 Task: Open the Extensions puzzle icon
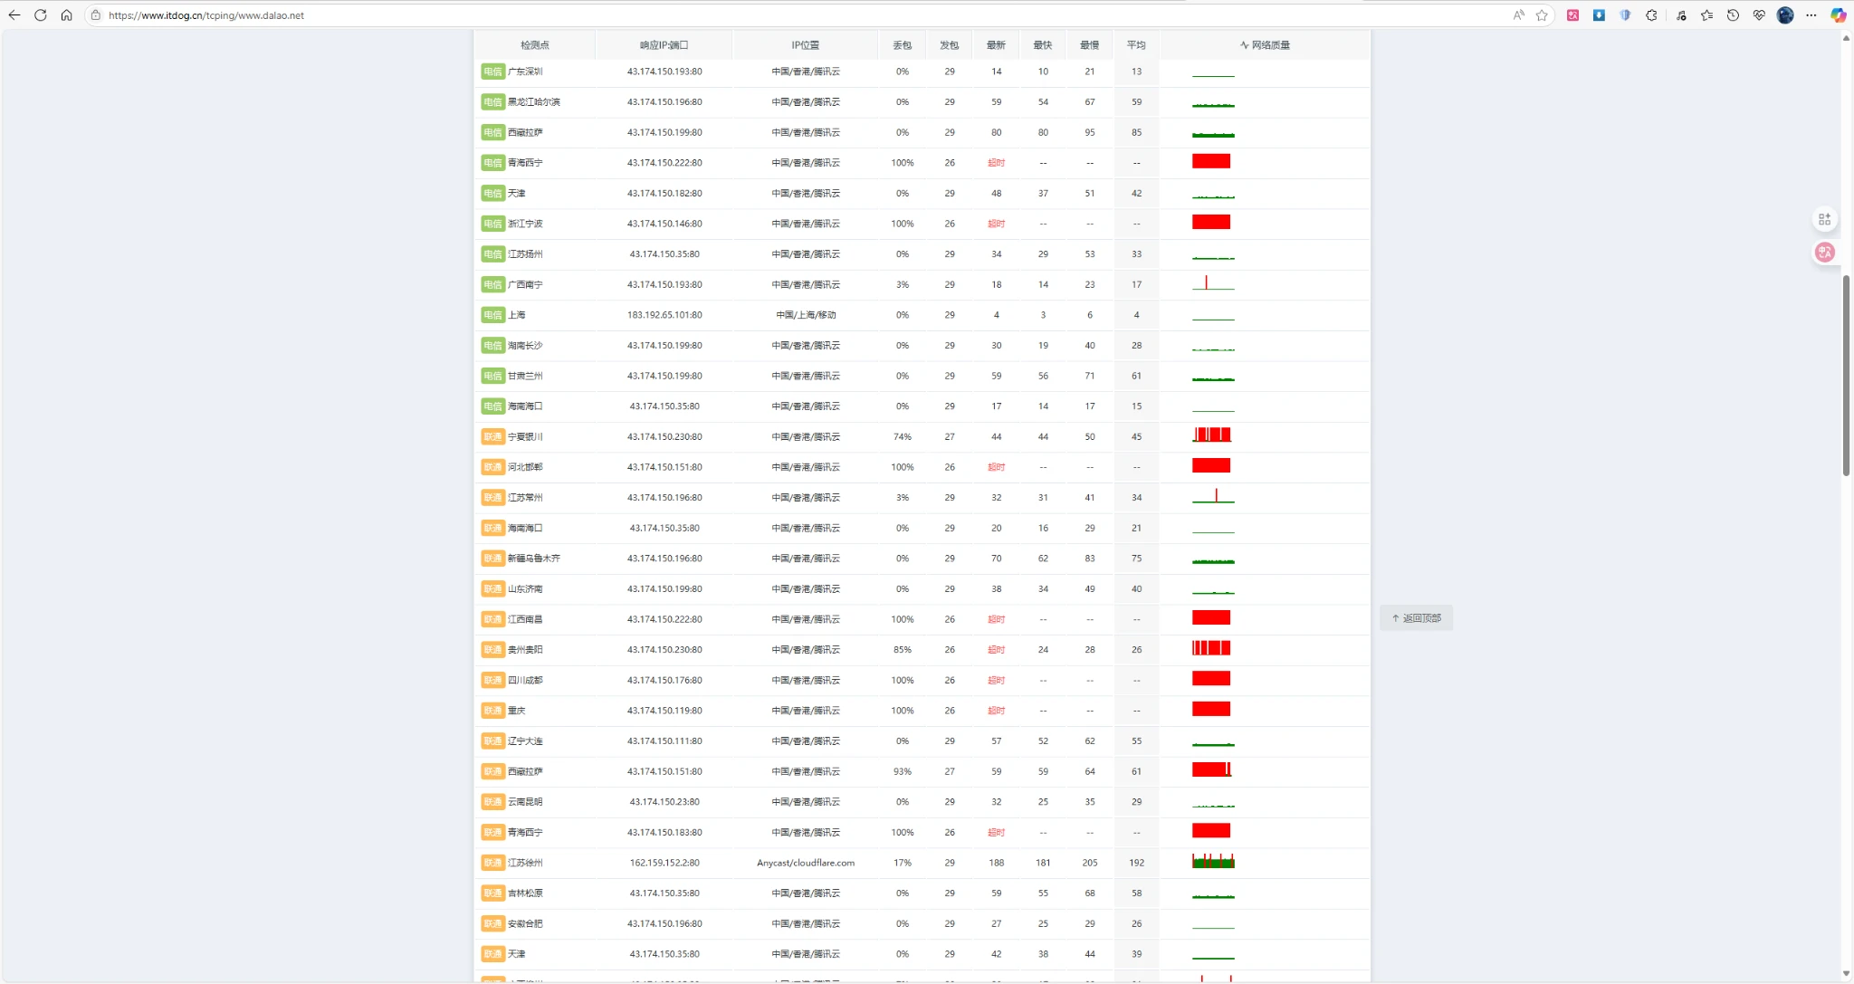tap(1651, 15)
